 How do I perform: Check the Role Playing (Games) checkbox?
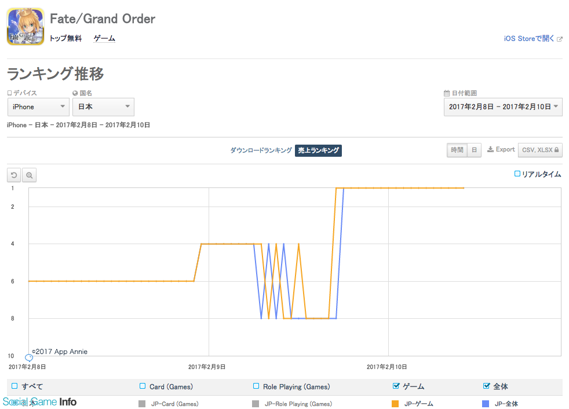coord(256,386)
